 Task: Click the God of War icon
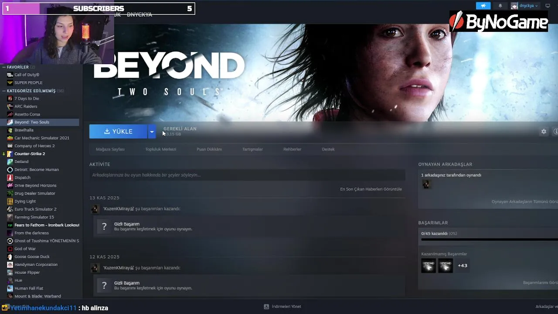[x=10, y=249]
